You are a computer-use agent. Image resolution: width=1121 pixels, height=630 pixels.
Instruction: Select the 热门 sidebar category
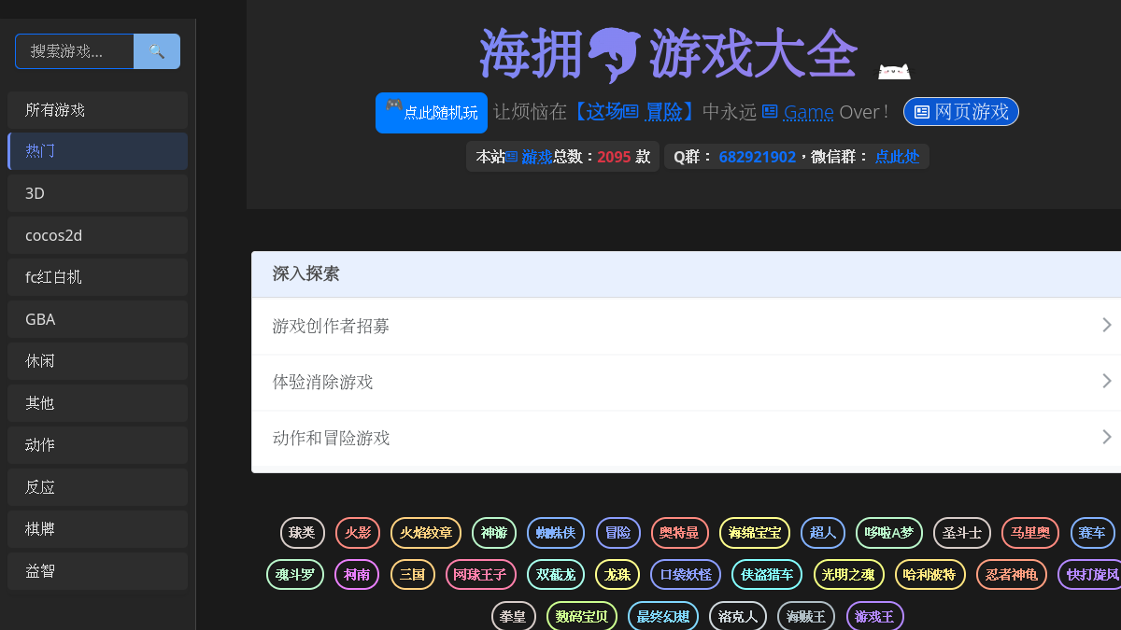tap(98, 151)
